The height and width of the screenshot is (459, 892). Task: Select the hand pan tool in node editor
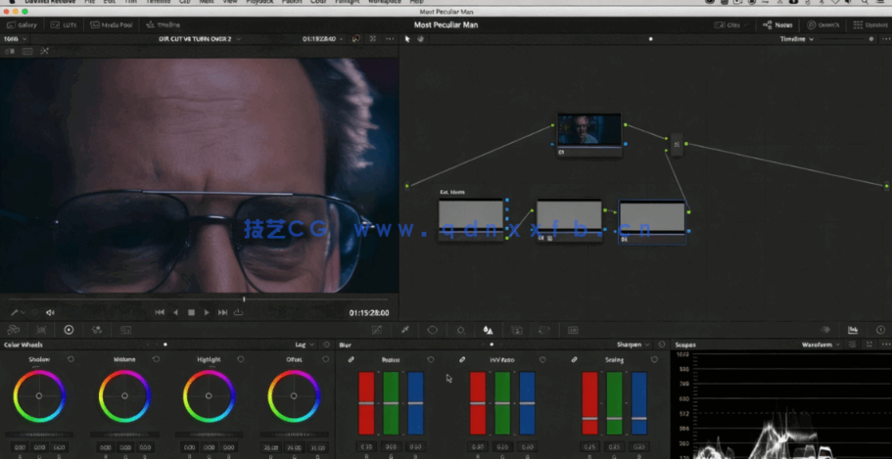click(421, 39)
